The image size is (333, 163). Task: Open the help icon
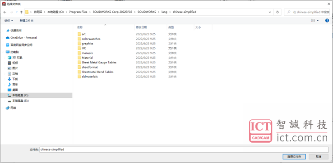coord(327,21)
